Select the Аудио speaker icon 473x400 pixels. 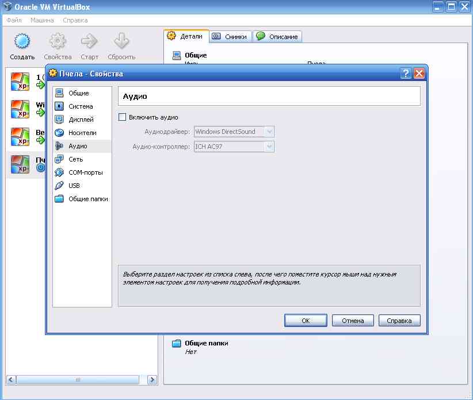pyautogui.click(x=59, y=146)
